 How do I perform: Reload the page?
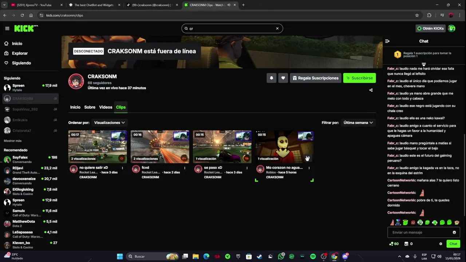22,15
